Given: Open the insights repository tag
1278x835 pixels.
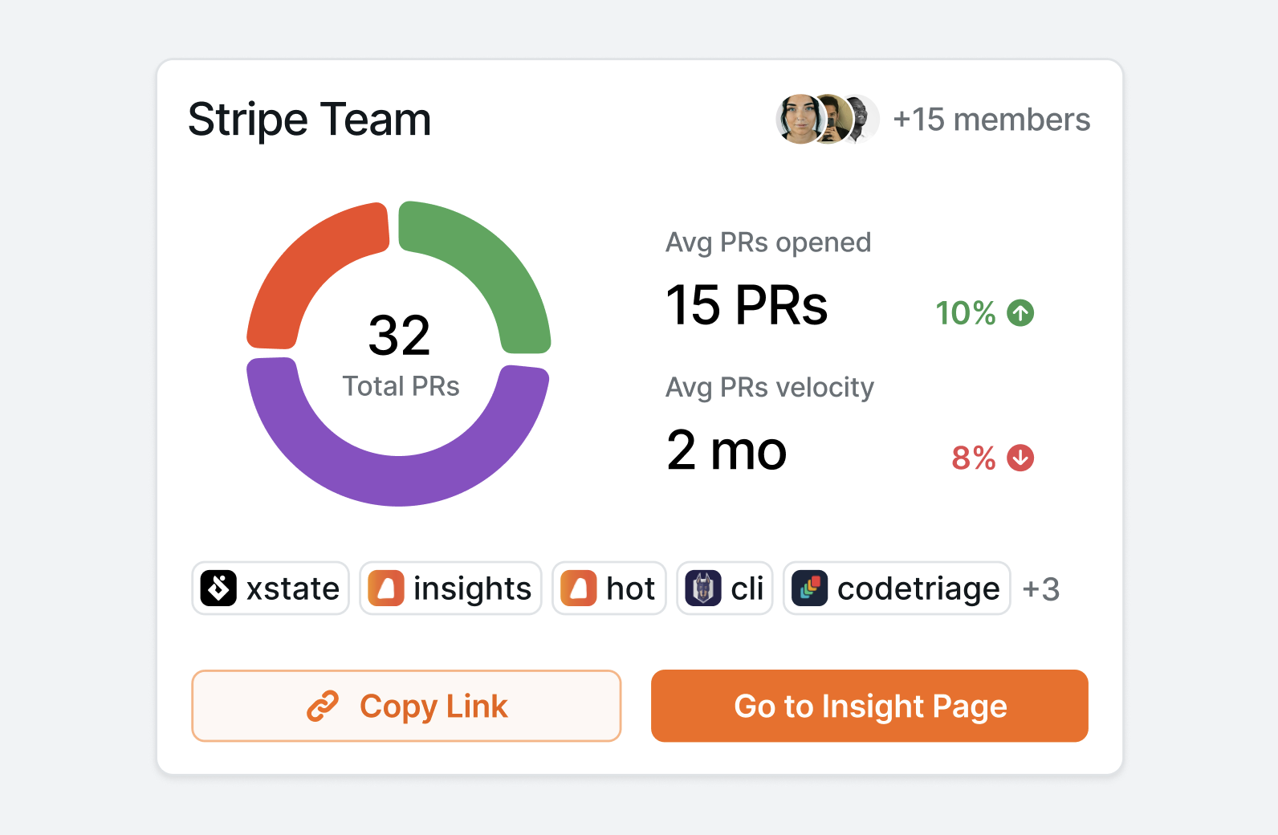Looking at the screenshot, I should (x=450, y=588).
